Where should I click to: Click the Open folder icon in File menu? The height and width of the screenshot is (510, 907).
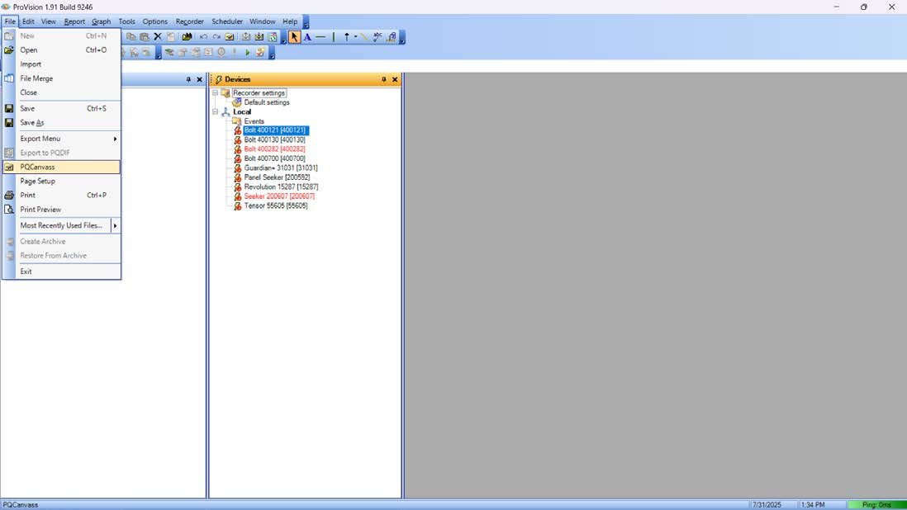tap(9, 50)
